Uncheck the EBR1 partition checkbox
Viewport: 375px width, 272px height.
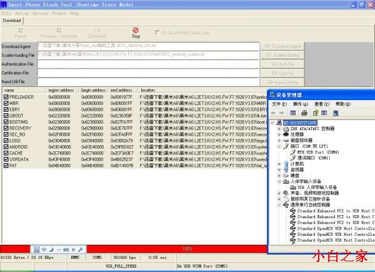click(6, 109)
